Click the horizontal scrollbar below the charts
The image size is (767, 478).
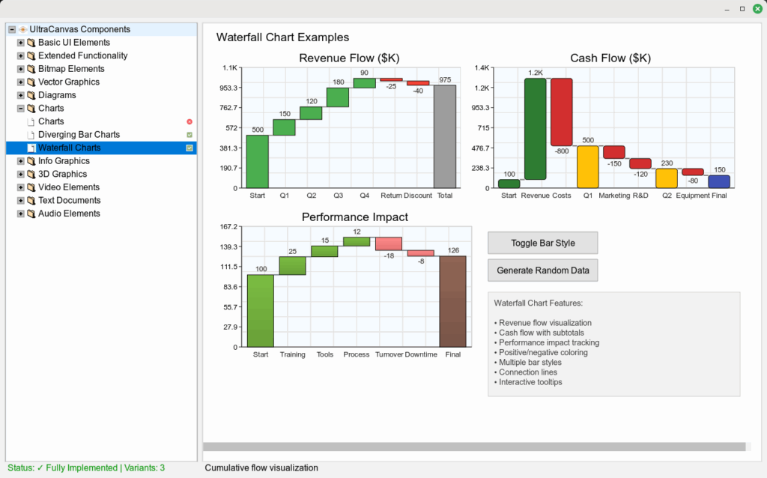[x=474, y=447]
